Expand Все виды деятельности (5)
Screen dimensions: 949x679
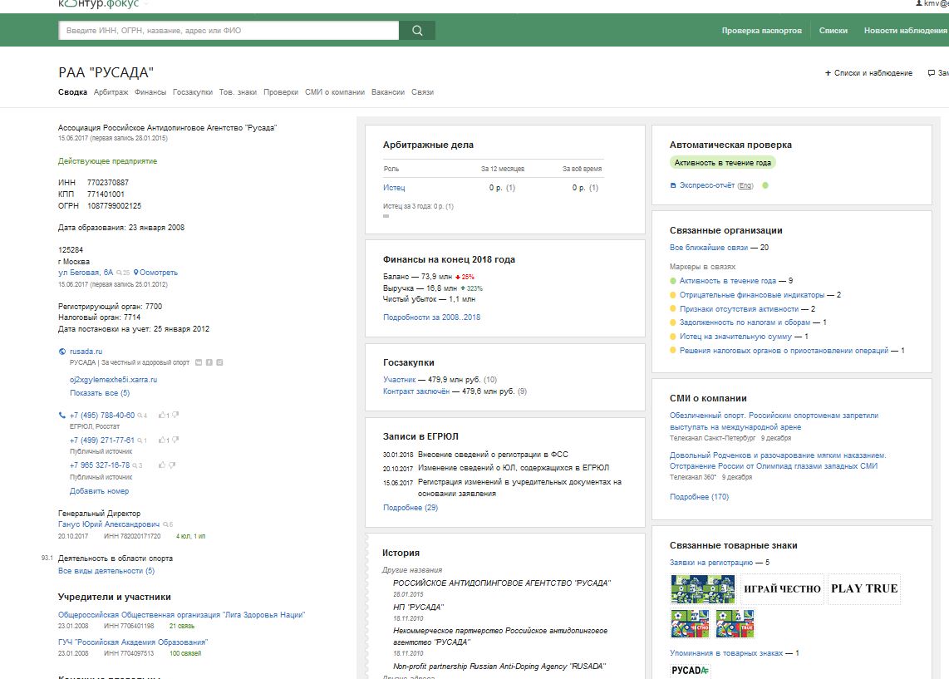106,571
